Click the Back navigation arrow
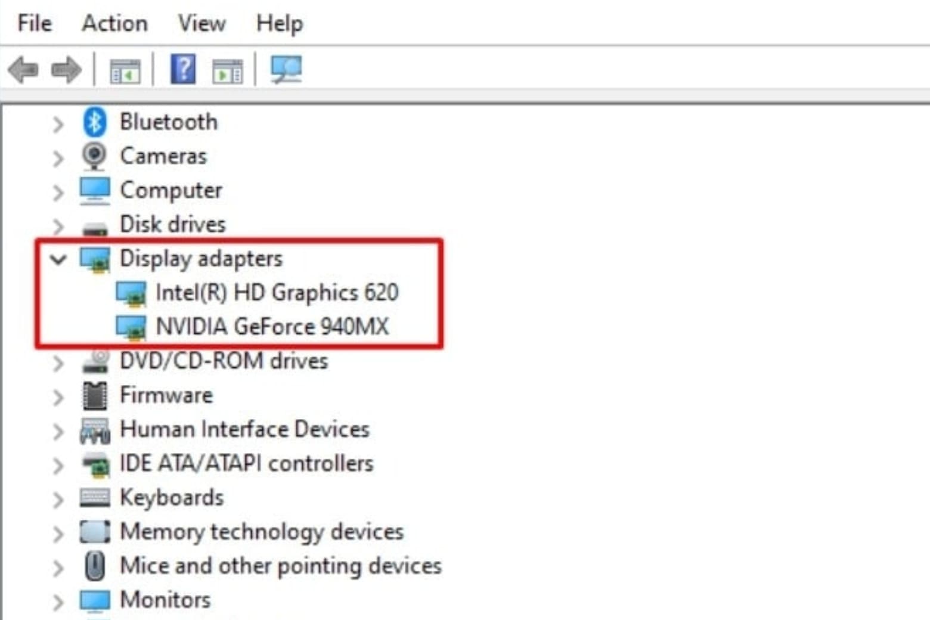The image size is (930, 620). tap(24, 69)
